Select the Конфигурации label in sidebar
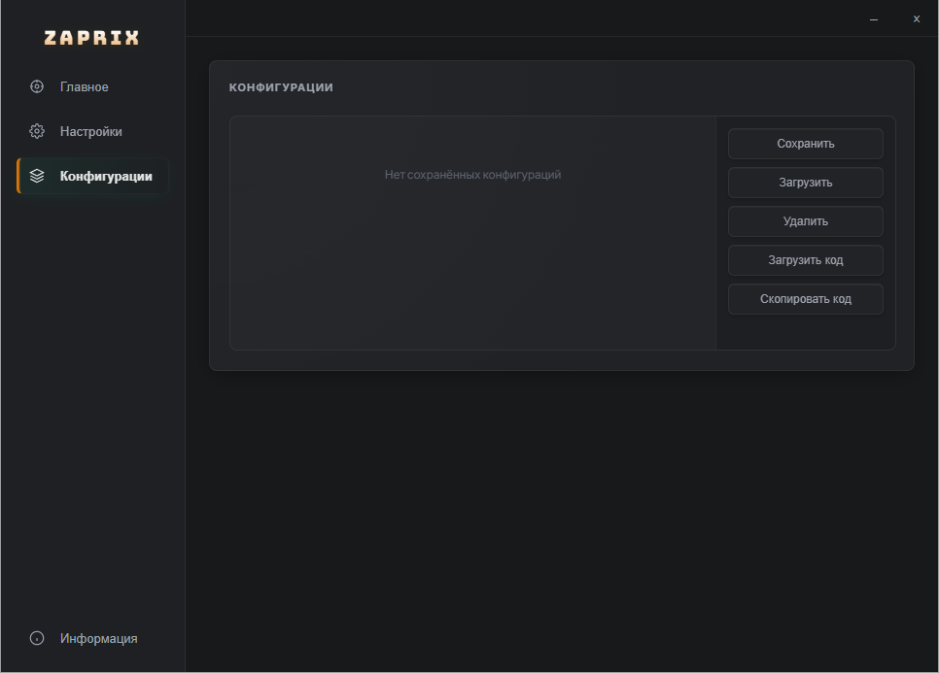This screenshot has height=673, width=939. 106,177
